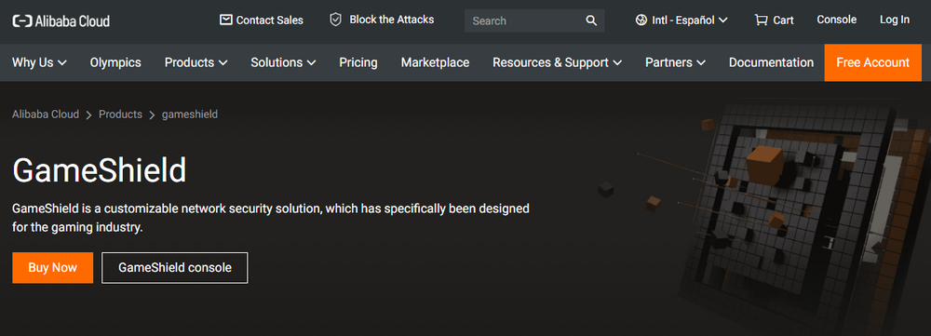Click the shield icon beside Block the Attacks
Screen dimensions: 931x336
coord(336,20)
